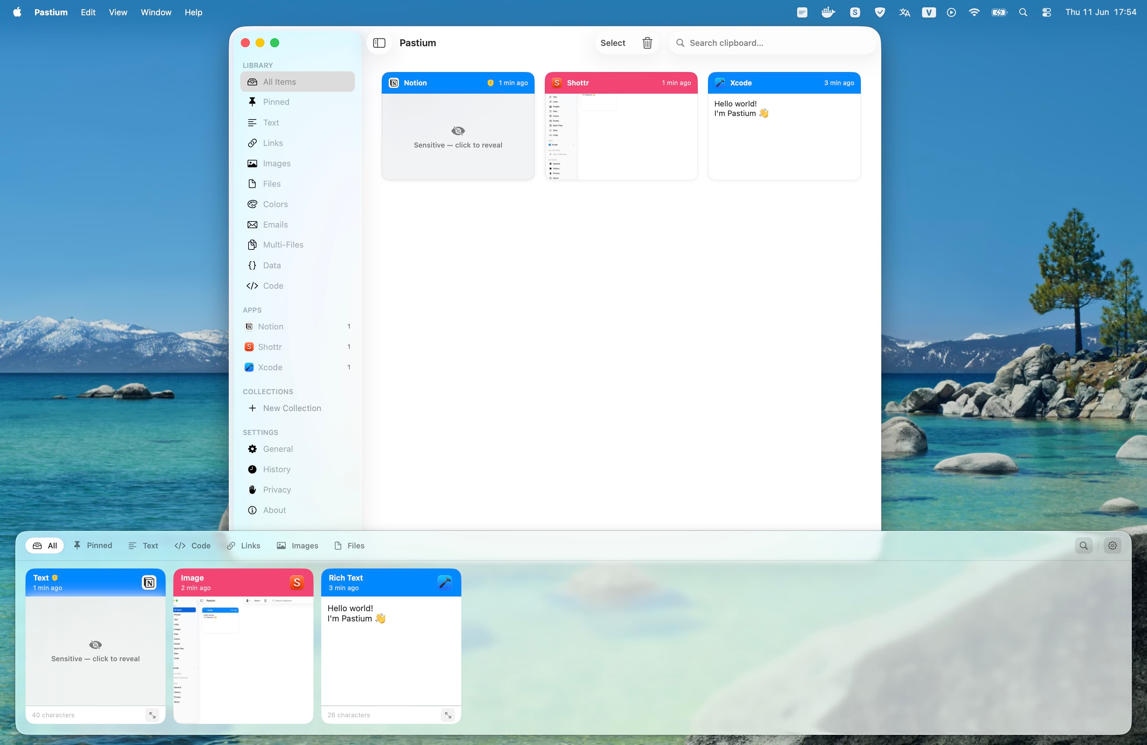Screen dimensions: 1147x745
Task: Open the Multi-Files category in the sidebar
Action: click(x=297, y=245)
